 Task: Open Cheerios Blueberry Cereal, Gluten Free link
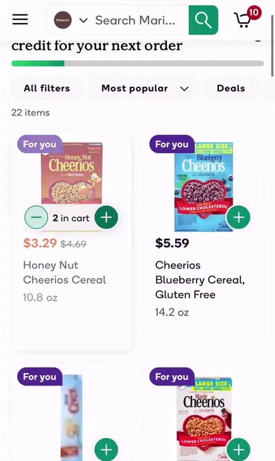pos(199,279)
